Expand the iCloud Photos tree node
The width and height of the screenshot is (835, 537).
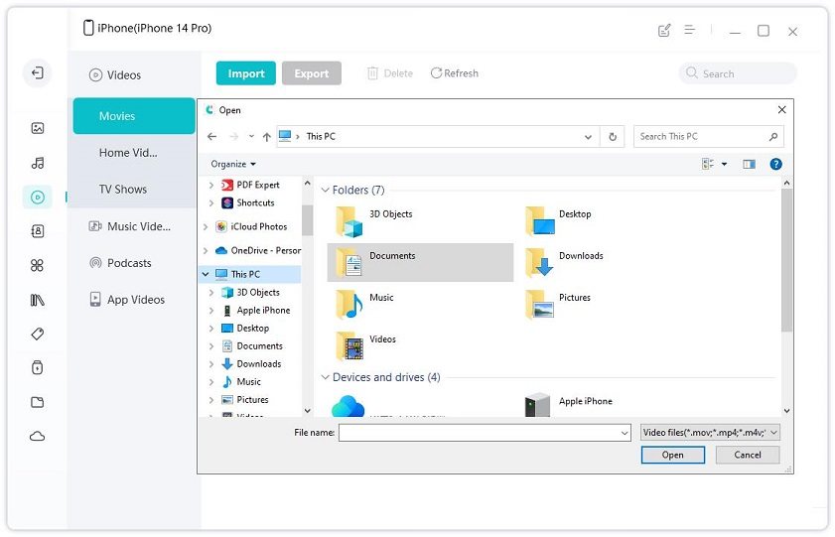[205, 226]
